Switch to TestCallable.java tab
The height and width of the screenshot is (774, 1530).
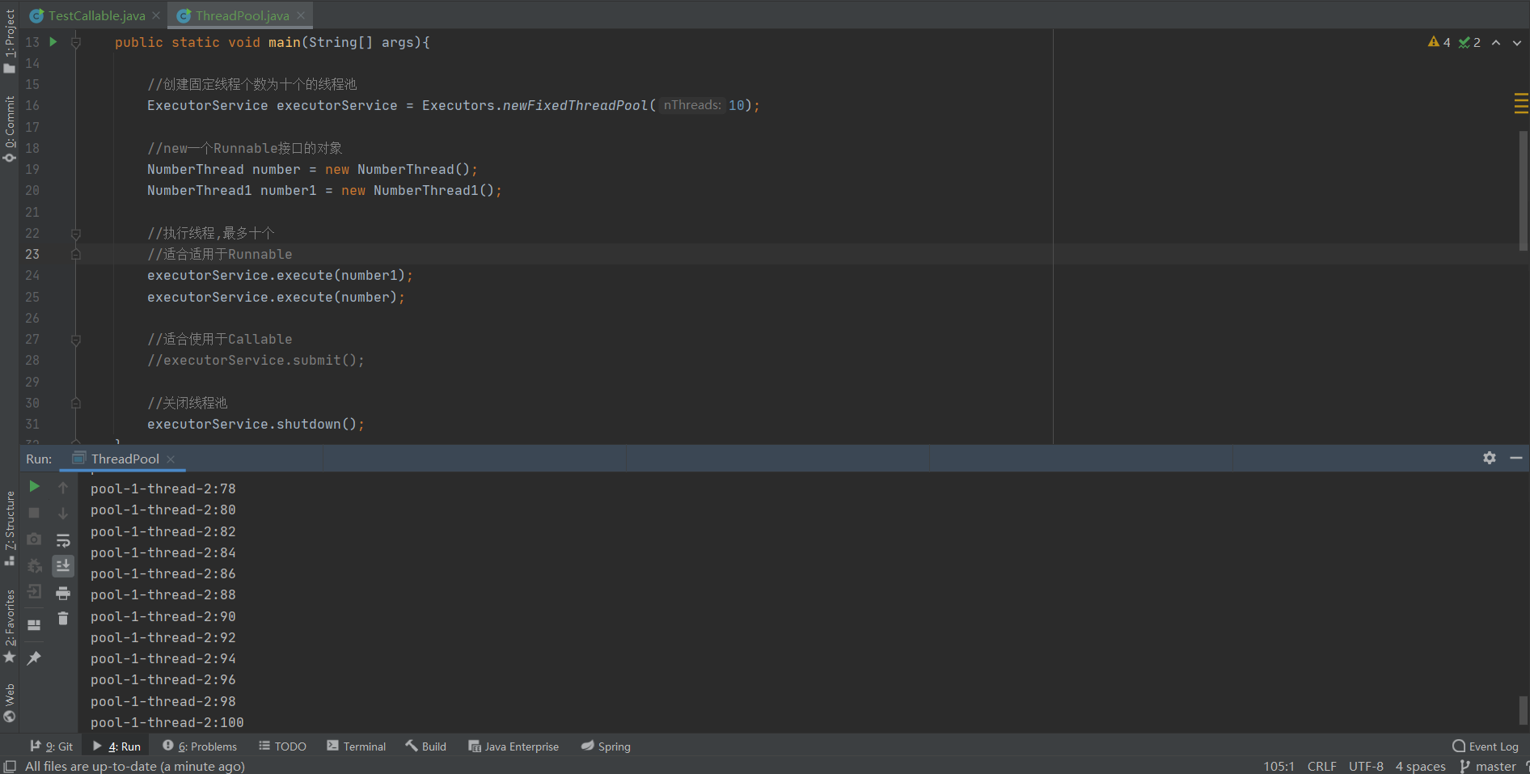pos(96,15)
